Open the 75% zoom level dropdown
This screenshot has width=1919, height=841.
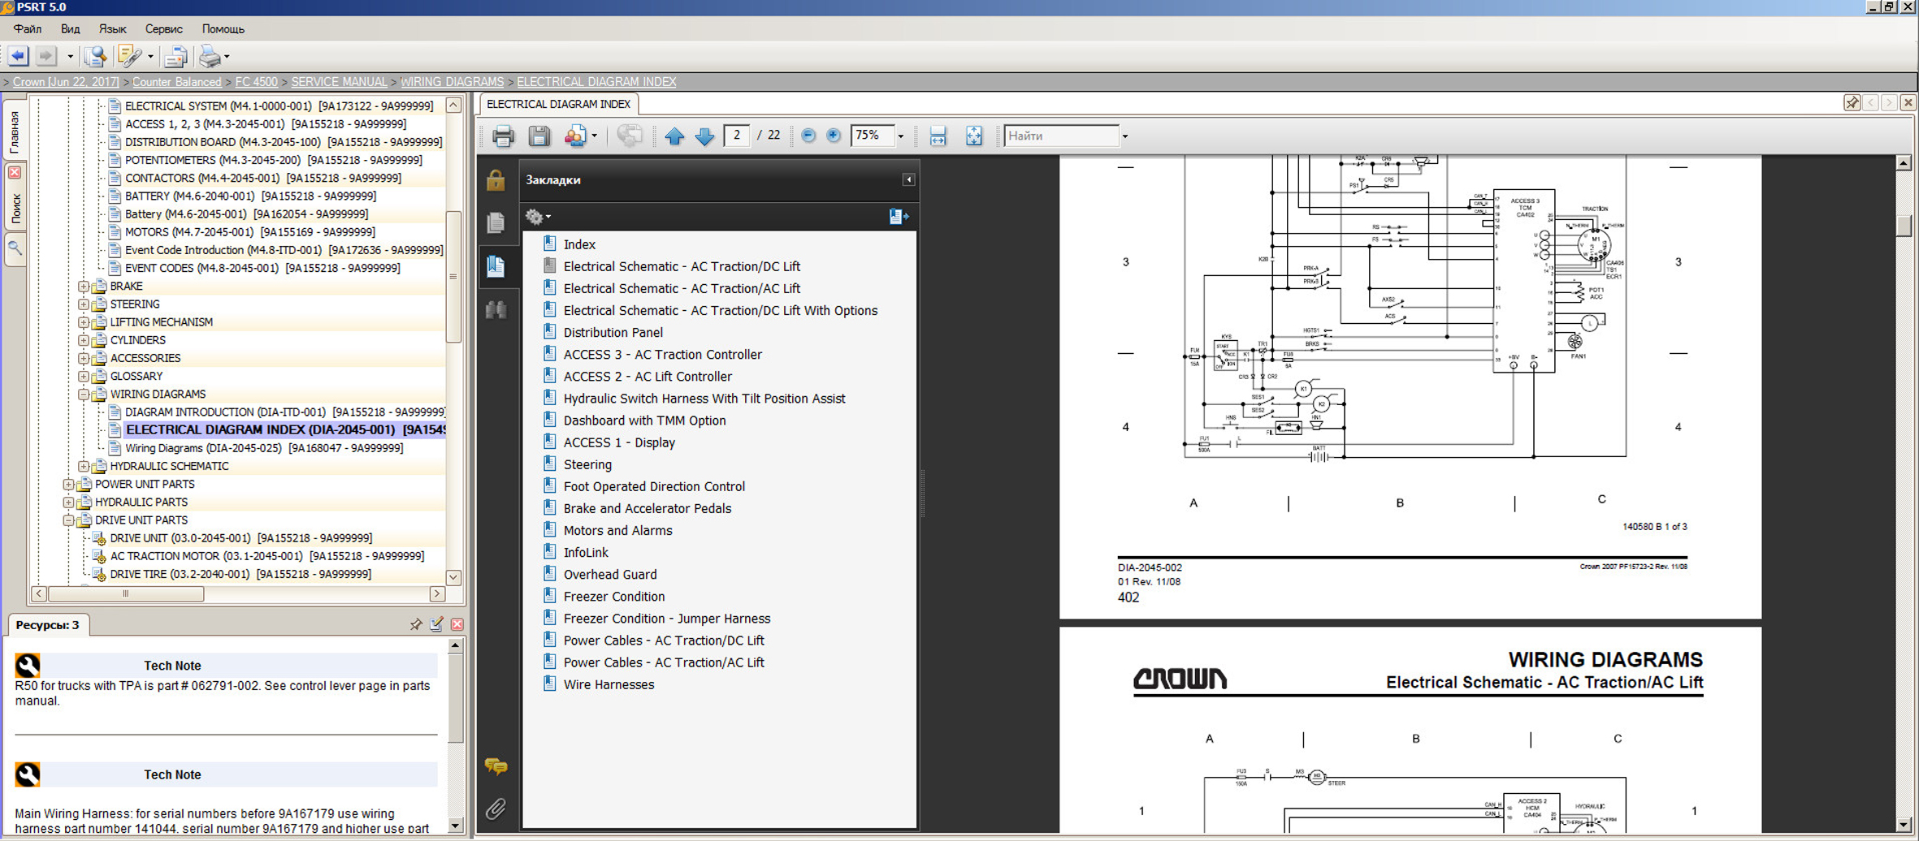tap(900, 136)
